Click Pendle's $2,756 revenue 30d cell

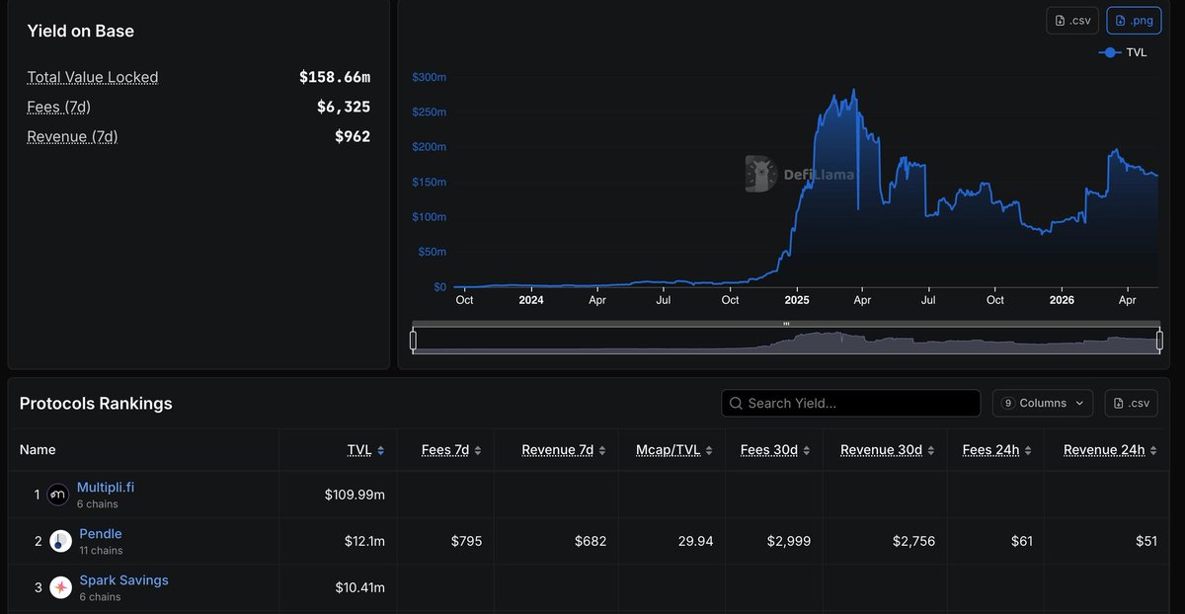pyautogui.click(x=911, y=541)
